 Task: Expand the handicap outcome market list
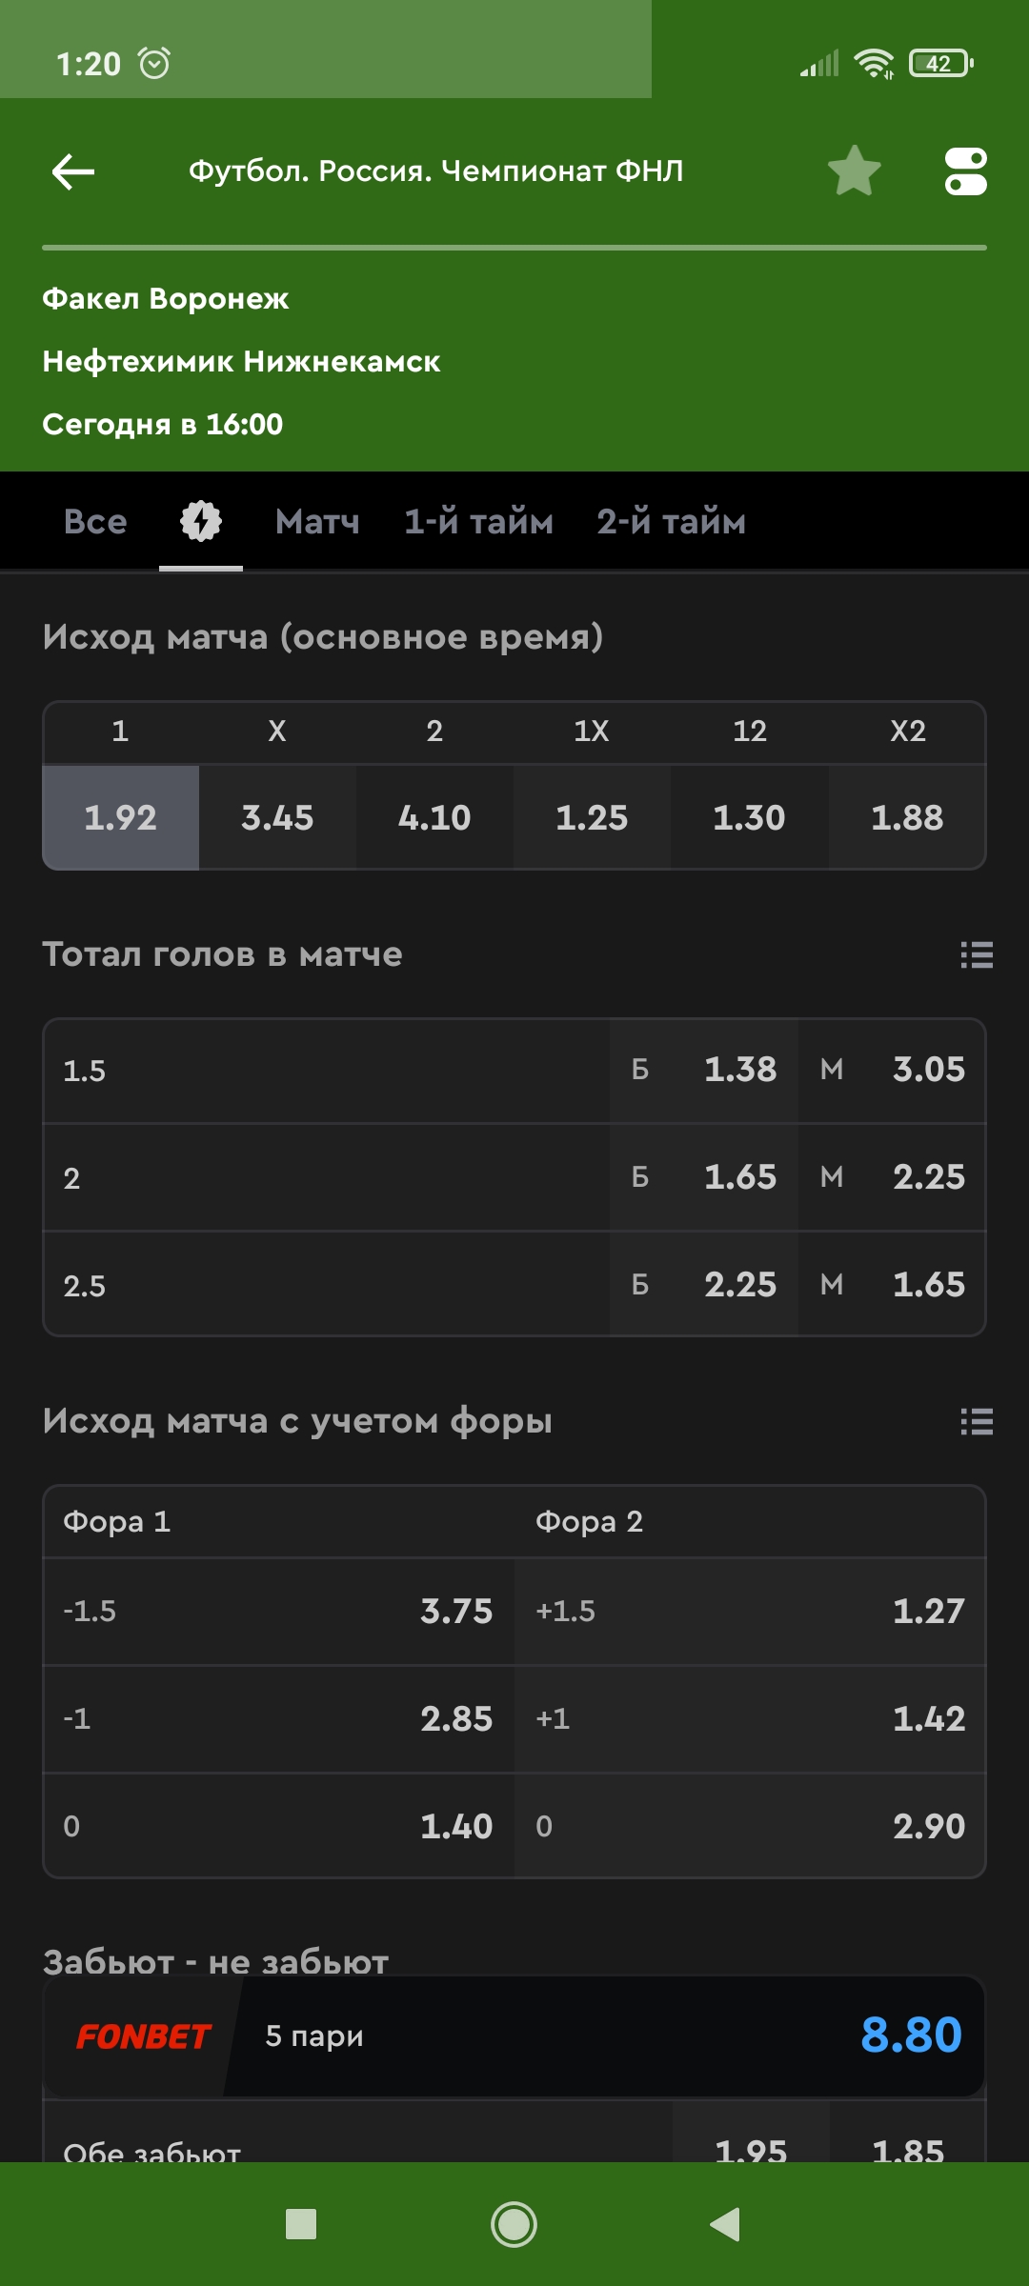point(977,1421)
